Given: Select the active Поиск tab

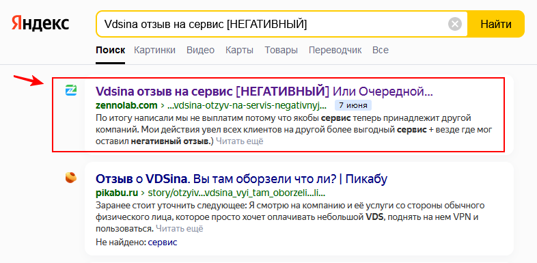Looking at the screenshot, I should (x=110, y=51).
